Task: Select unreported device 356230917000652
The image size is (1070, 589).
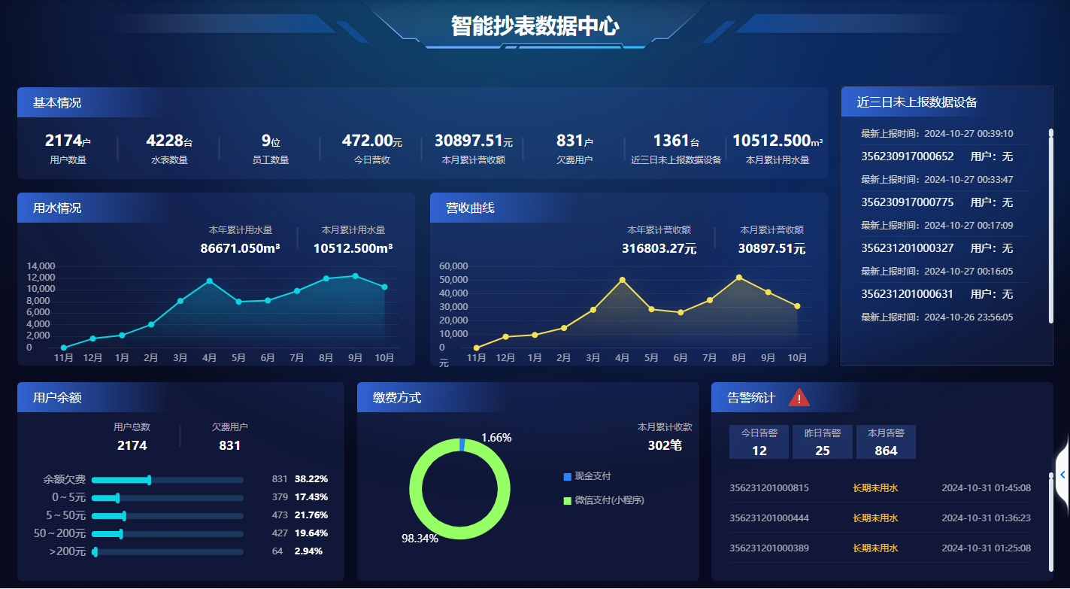Action: (x=907, y=156)
